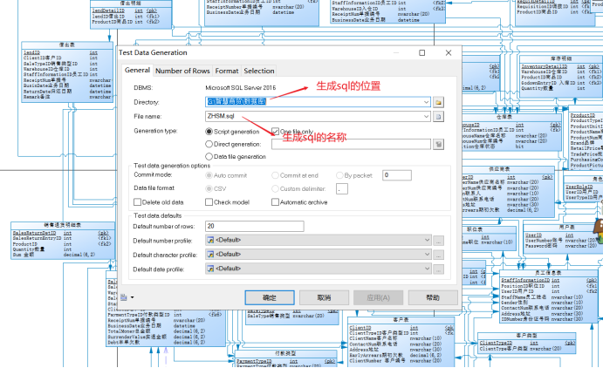
Task: Open Default number profile dropdown
Action: tap(318, 240)
